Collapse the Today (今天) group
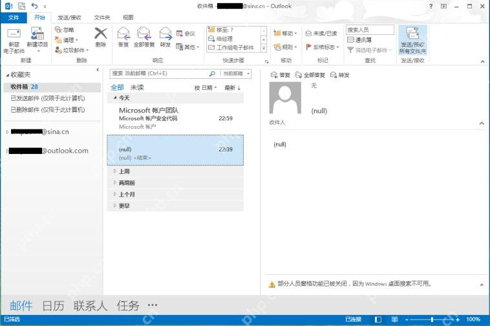The image size is (490, 326). click(x=115, y=98)
